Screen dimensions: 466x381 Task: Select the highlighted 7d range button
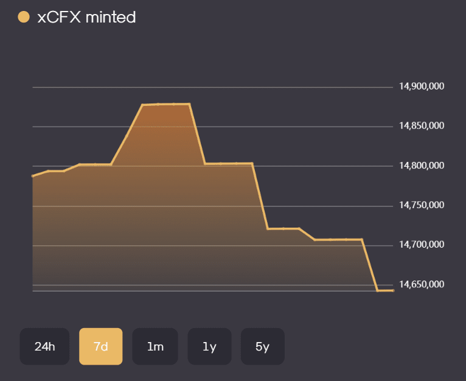pos(100,346)
